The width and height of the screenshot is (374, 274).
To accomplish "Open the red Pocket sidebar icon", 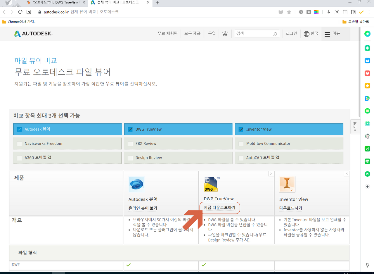I will [368, 73].
